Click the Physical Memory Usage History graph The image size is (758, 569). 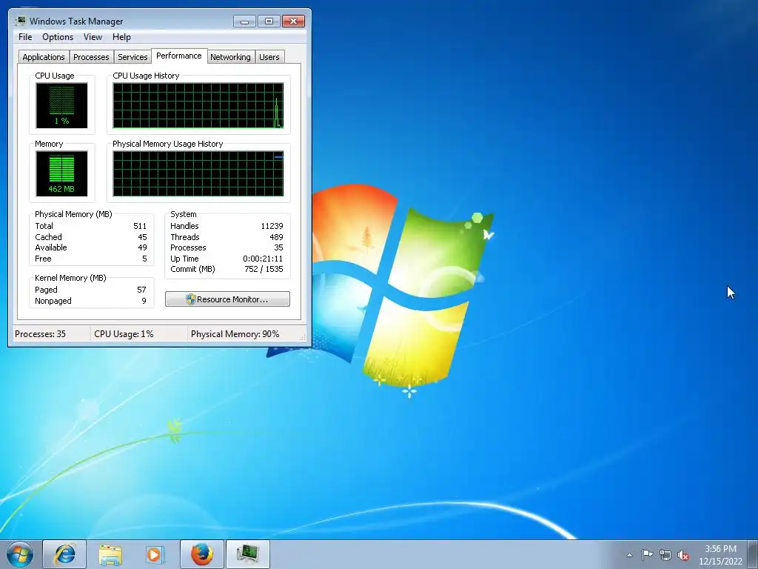coord(198,173)
